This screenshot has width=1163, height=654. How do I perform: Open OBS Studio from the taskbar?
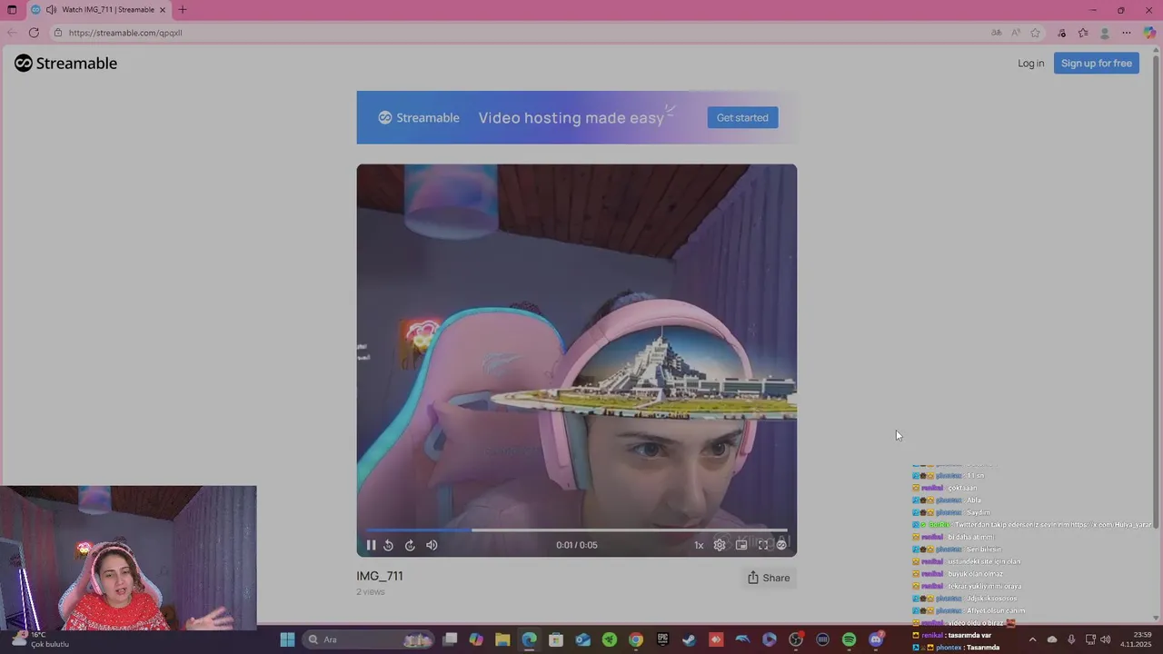796,639
